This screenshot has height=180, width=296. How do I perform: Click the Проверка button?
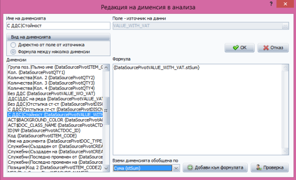point(269,167)
